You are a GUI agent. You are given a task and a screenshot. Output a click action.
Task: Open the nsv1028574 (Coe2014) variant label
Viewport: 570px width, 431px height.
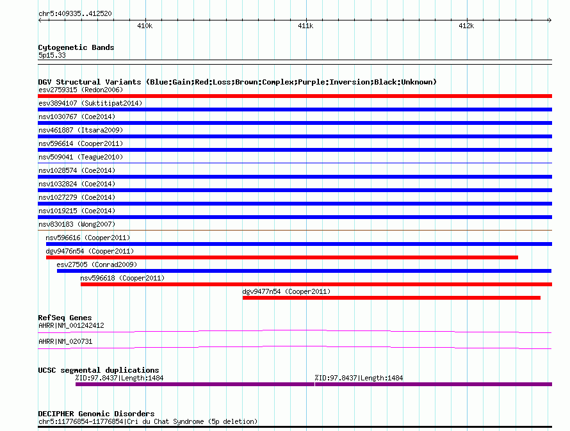(77, 170)
